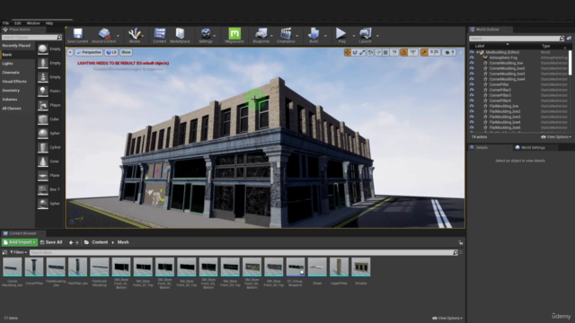This screenshot has height=323, width=575.
Task: Click the Player Start icon in Place Actors
Action: pyautogui.click(x=43, y=105)
